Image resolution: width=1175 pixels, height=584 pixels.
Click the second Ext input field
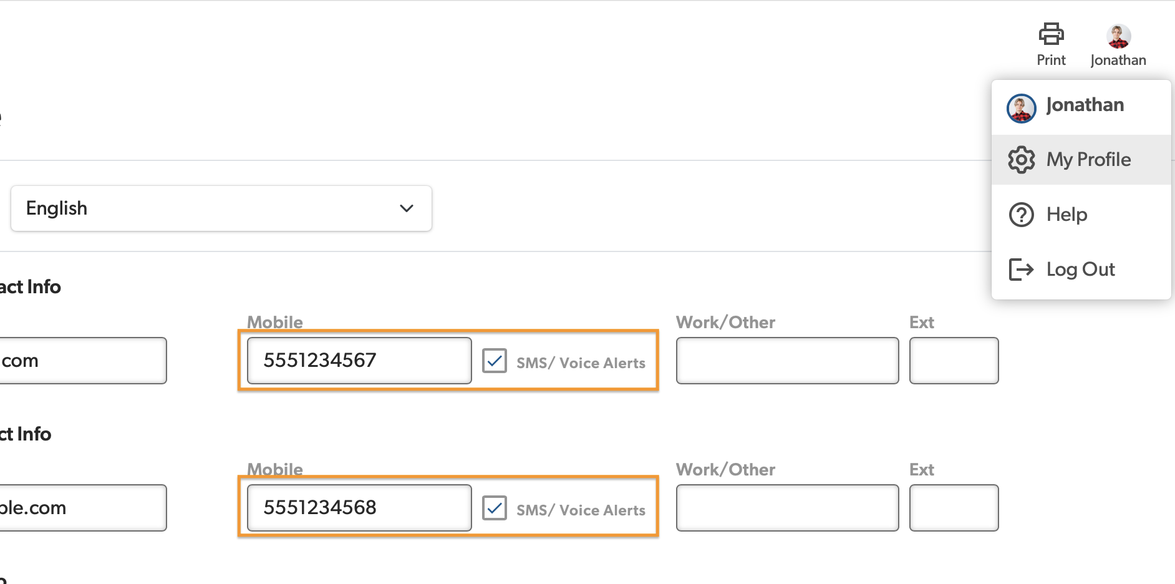pos(954,508)
